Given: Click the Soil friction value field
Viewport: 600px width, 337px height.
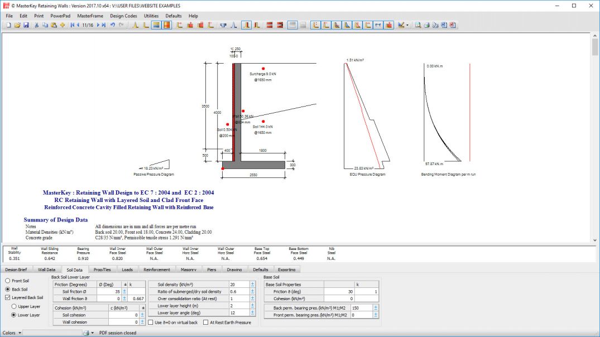Looking at the screenshot, I should [109, 291].
